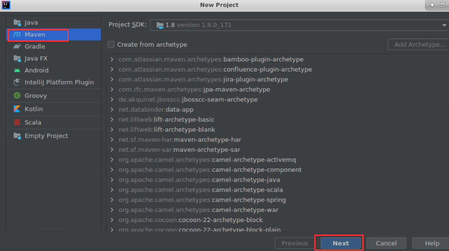
Task: Select the IntelliJ Platform Plugin icon
Action: pyautogui.click(x=17, y=82)
